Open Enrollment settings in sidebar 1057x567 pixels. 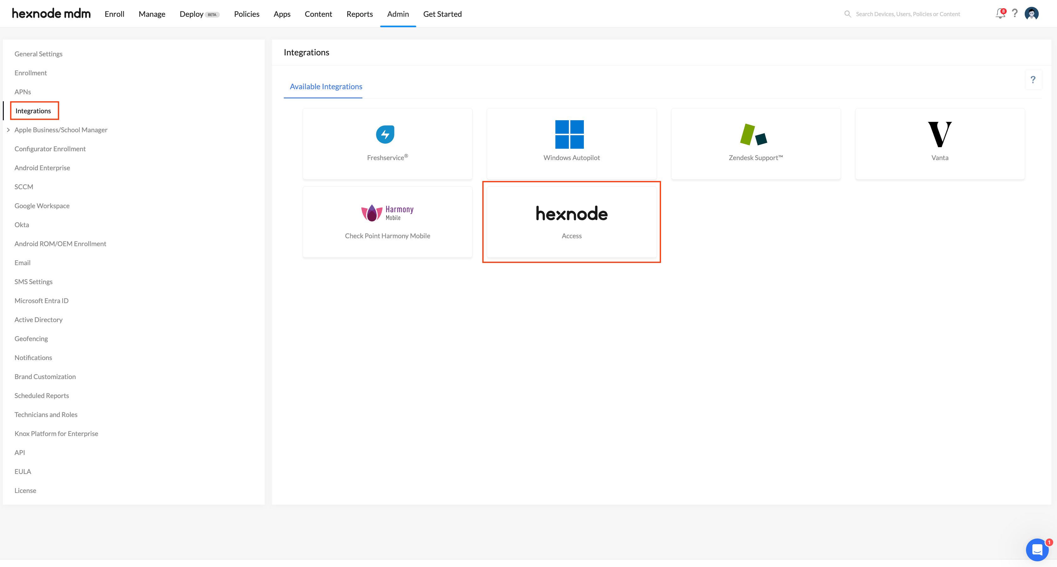tap(31, 73)
